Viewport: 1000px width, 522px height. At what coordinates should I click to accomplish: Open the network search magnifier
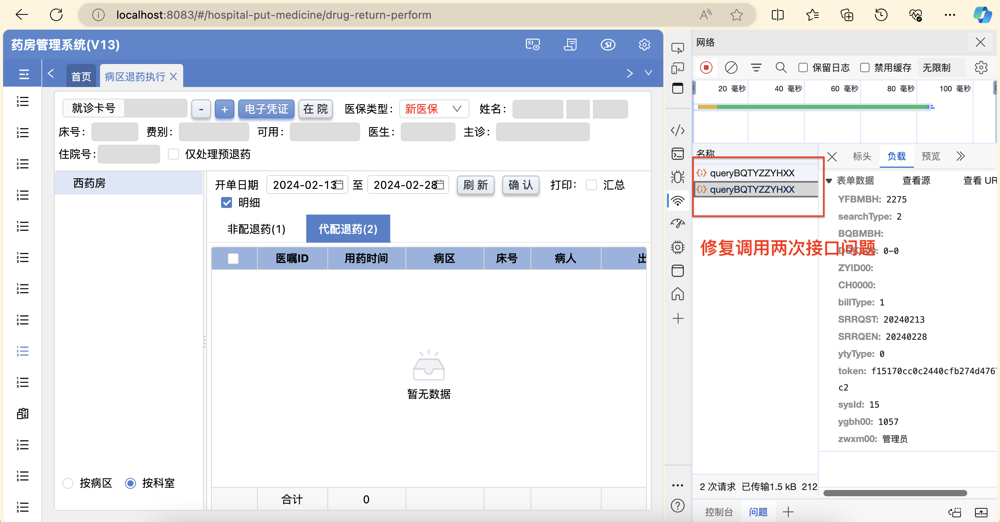tap(781, 67)
